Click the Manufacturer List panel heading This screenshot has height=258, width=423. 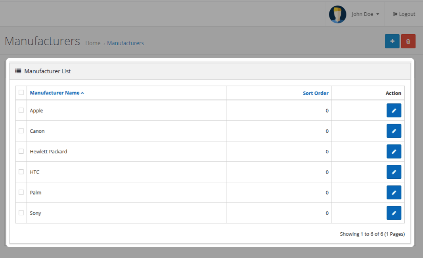(47, 71)
